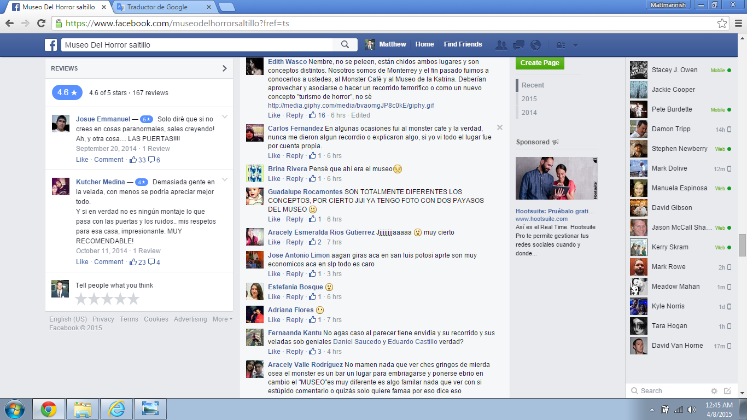747x420 pixels.
Task: Reply to Brina Rivera's comment
Action: (295, 179)
